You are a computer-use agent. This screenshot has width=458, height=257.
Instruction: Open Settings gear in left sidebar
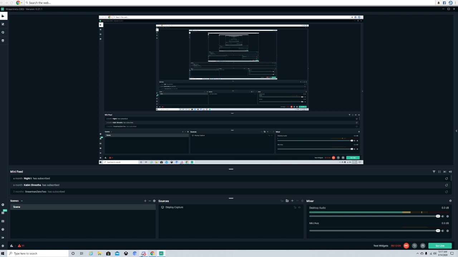click(3, 246)
